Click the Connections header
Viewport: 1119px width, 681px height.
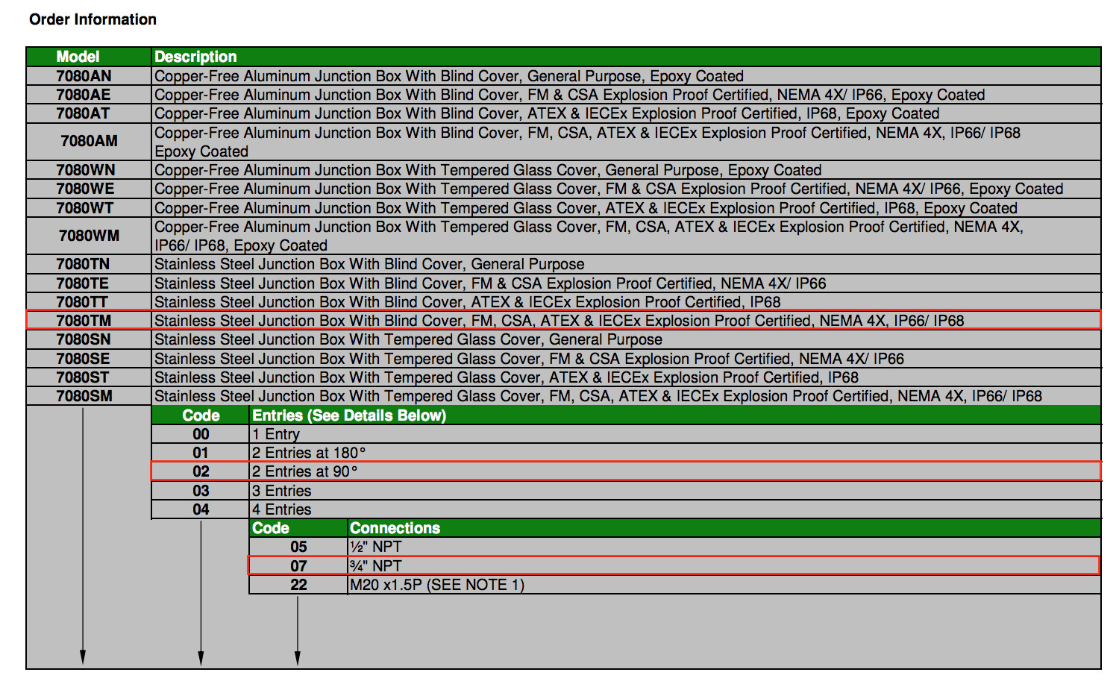tap(395, 528)
